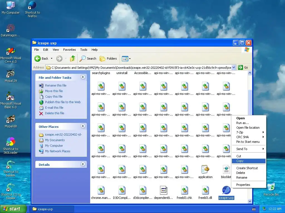This screenshot has width=285, height=213.
Task: Choose Run as... in context menu
Action: 249,123
